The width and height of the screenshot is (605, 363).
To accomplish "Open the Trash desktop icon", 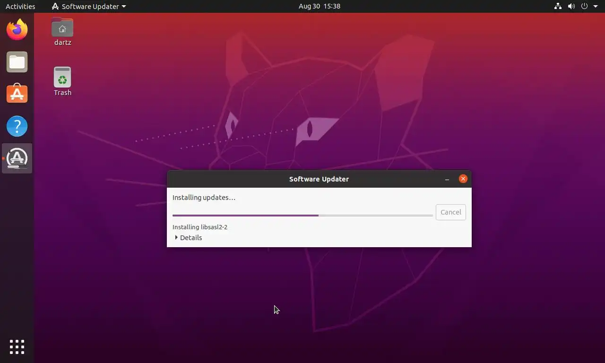I will pos(62,81).
